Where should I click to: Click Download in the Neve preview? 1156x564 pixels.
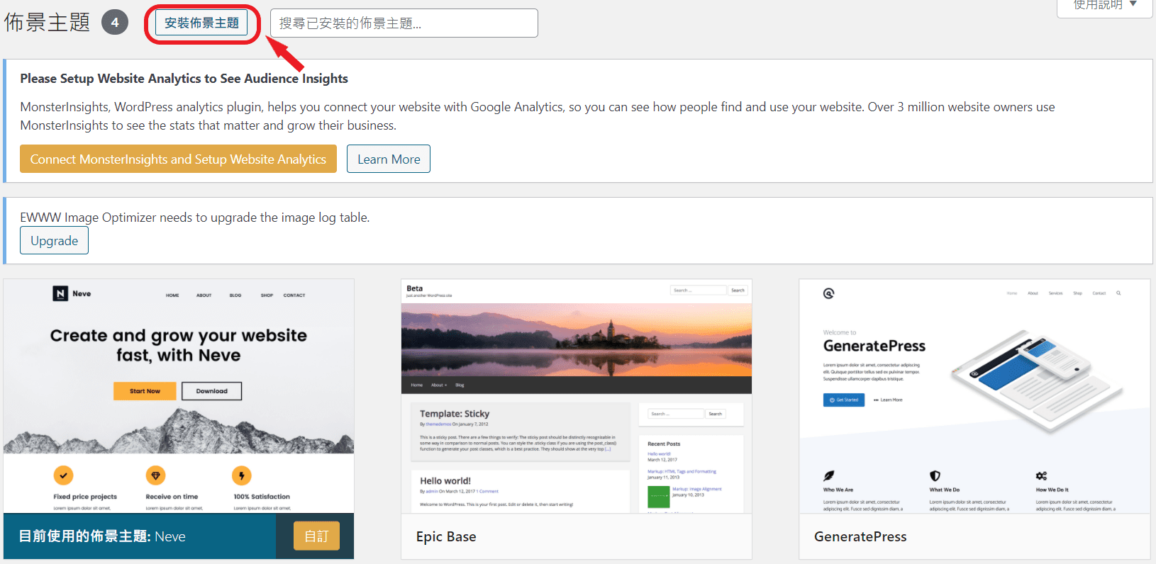point(211,391)
